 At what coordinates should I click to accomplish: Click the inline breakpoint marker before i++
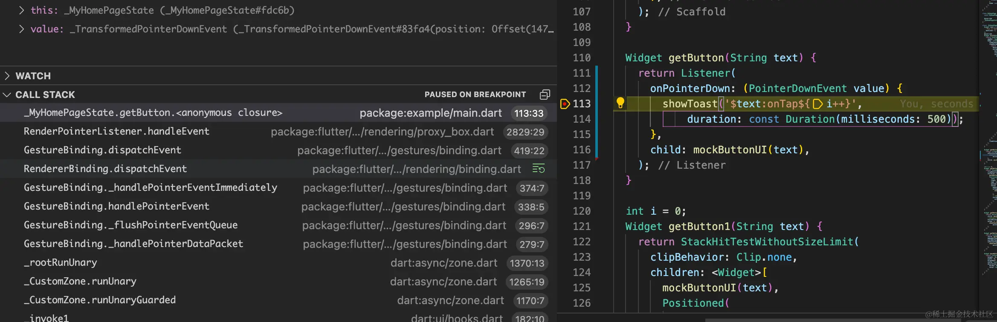tap(817, 104)
